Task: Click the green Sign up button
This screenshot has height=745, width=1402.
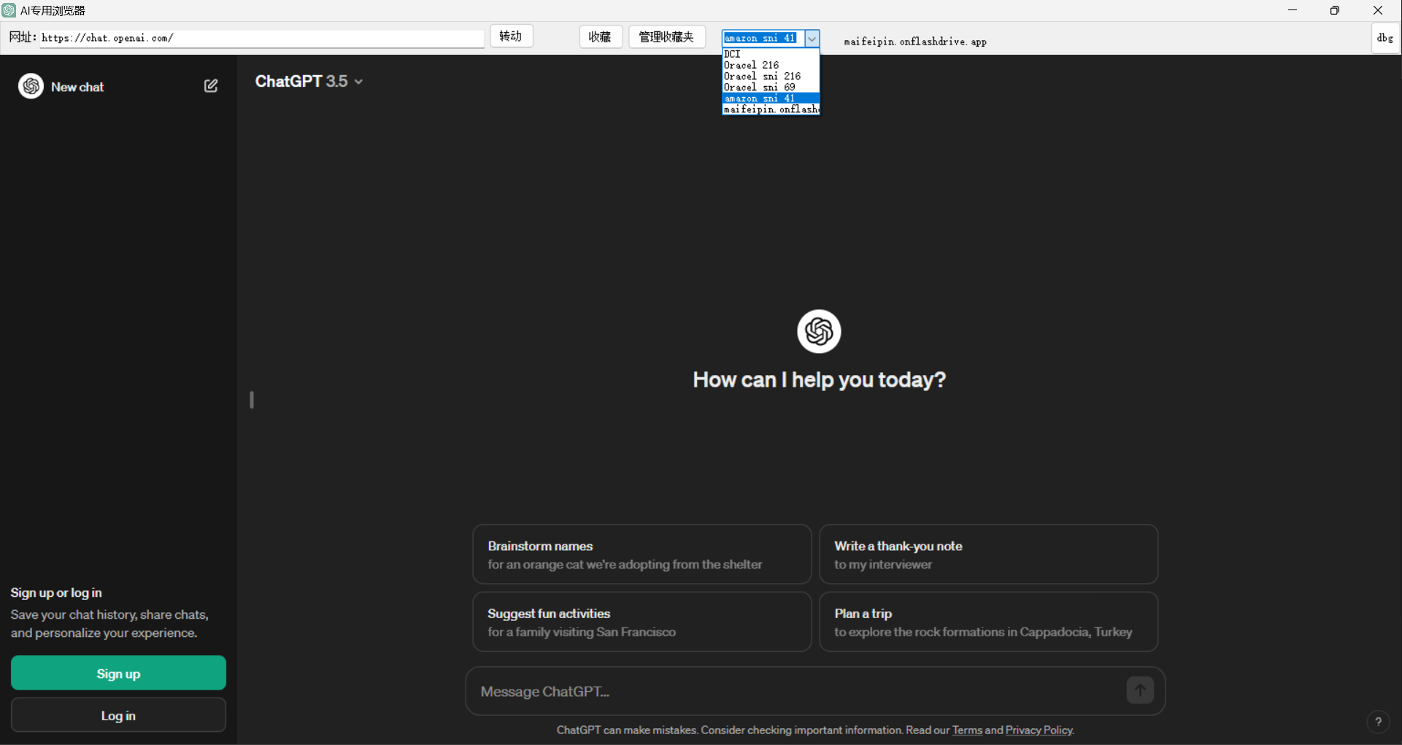Action: coord(118,673)
